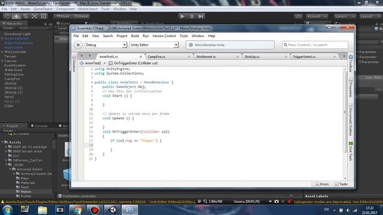Open the Unit Tests side pad

(351, 151)
